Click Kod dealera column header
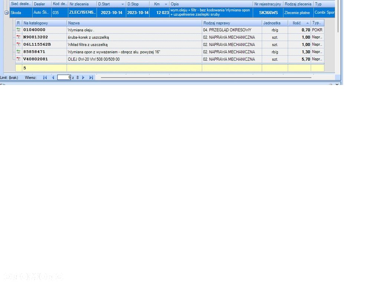 (x=60, y=4)
